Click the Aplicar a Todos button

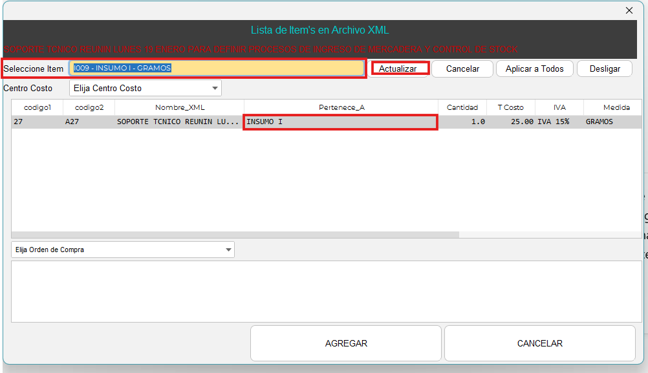(534, 69)
